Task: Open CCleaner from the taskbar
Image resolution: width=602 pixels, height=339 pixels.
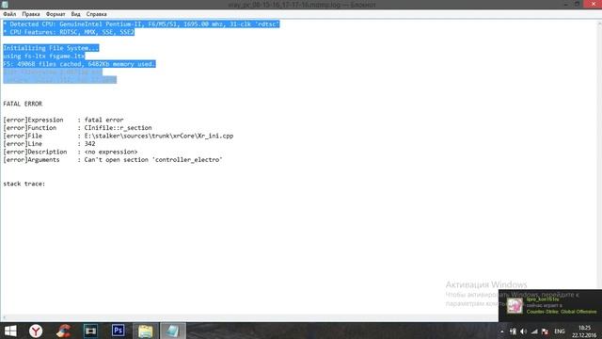Action: pos(63,331)
